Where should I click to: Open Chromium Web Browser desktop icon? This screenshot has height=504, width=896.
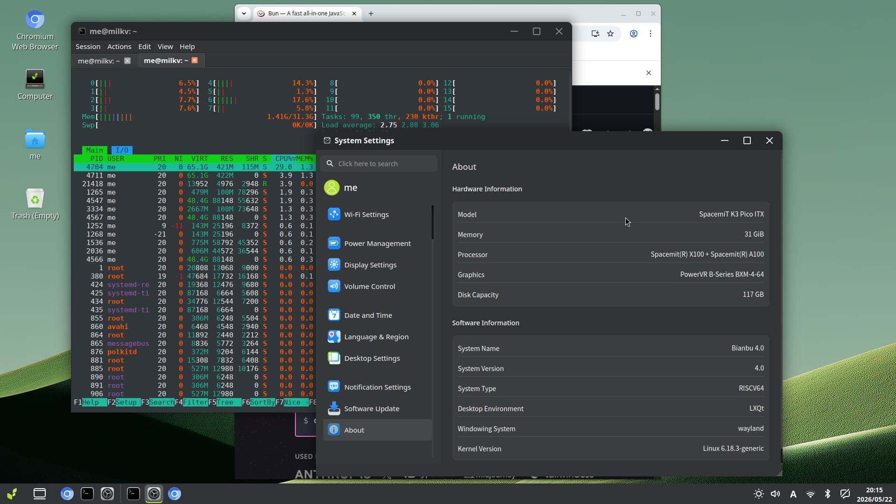click(x=35, y=30)
